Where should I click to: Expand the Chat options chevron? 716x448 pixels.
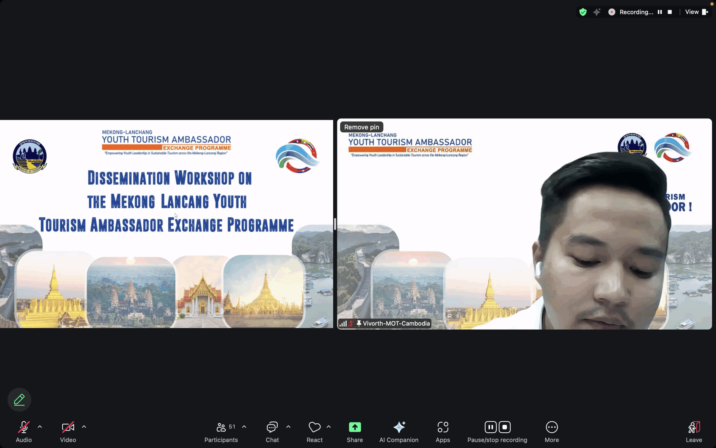click(288, 427)
